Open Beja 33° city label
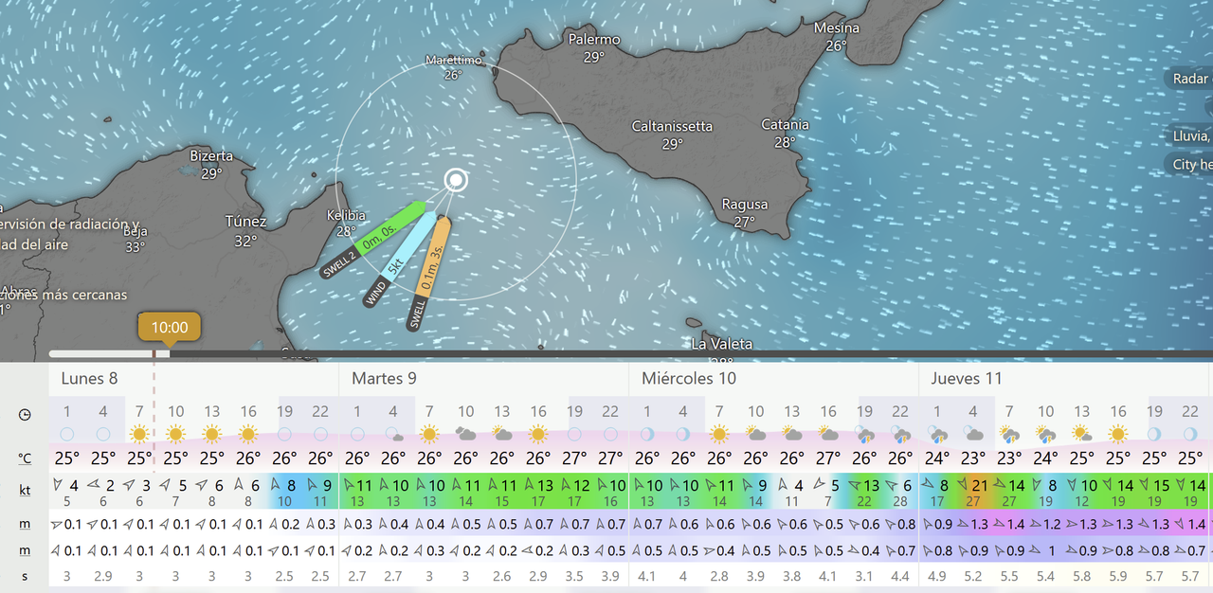The image size is (1213, 593). tap(136, 240)
